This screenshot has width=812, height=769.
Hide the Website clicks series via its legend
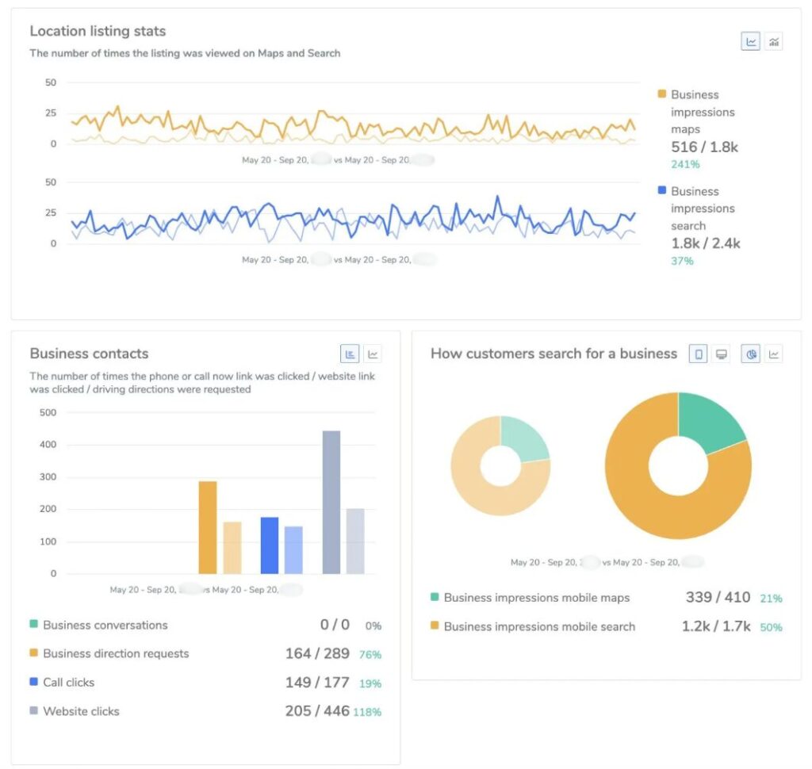click(x=81, y=711)
